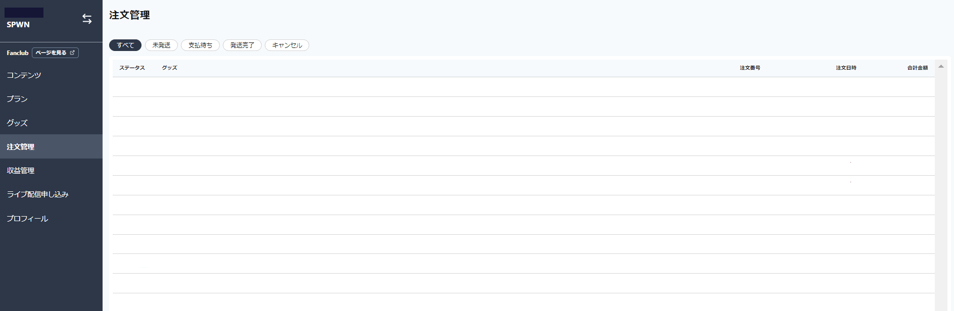Select the すべて filter chip
Screen dimensions: 954x311
pyautogui.click(x=125, y=45)
